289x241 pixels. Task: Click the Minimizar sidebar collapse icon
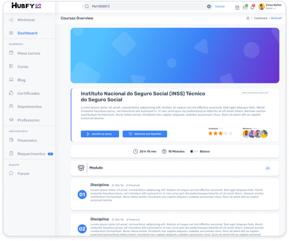click(11, 20)
